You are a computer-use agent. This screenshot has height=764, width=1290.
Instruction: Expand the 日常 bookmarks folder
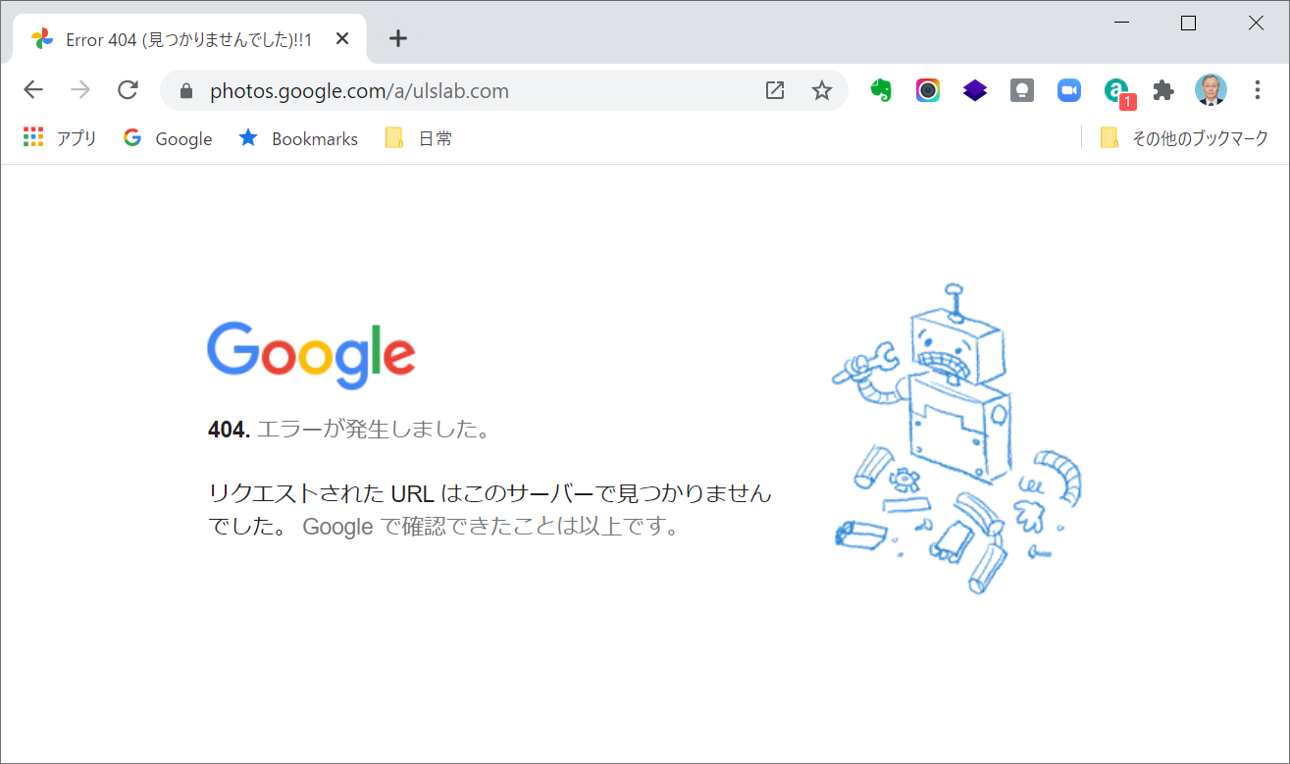pos(419,138)
